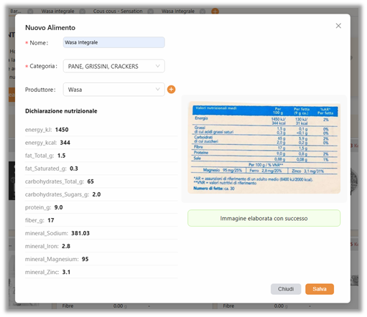Open the nutrition label image

[264, 148]
